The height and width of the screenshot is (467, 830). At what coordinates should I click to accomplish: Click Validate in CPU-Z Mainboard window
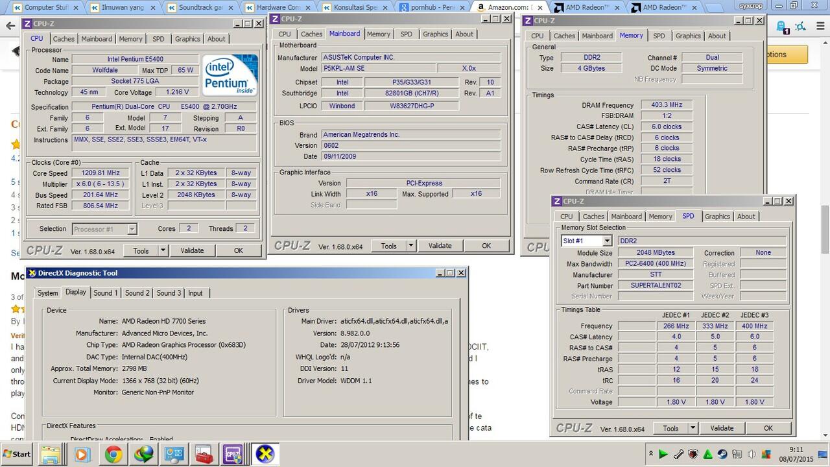[x=440, y=246]
